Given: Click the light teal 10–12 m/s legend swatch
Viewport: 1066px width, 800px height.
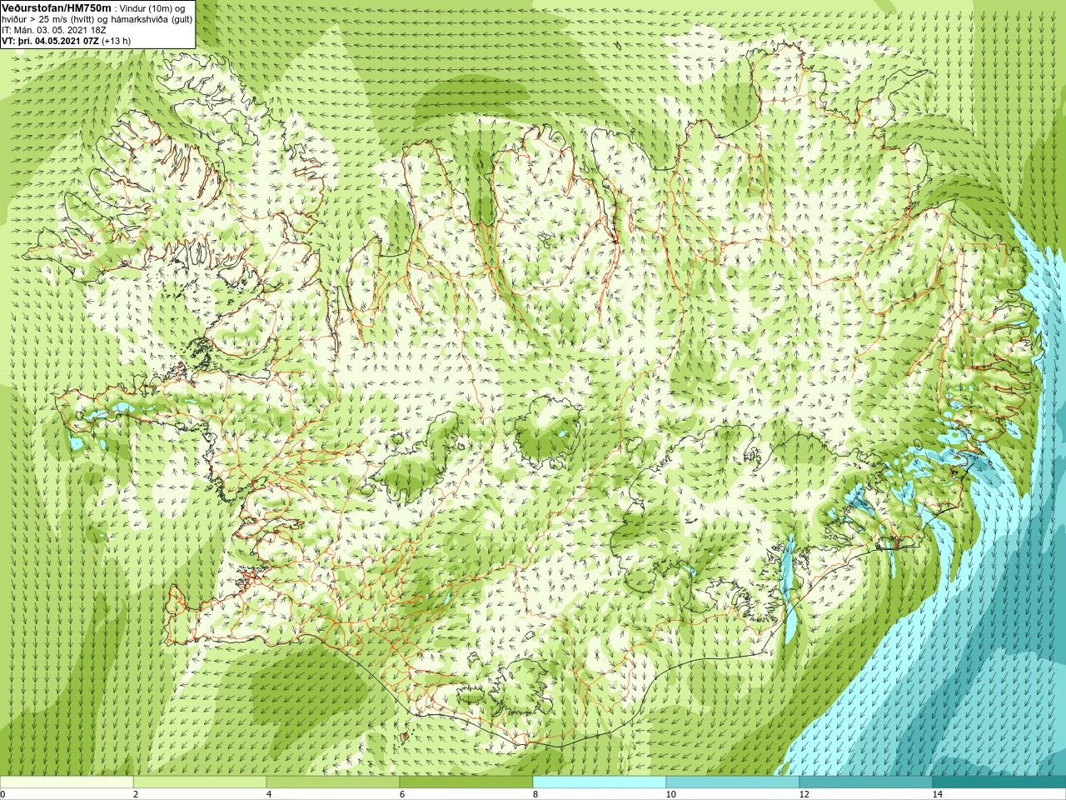Looking at the screenshot, I should click(x=733, y=782).
